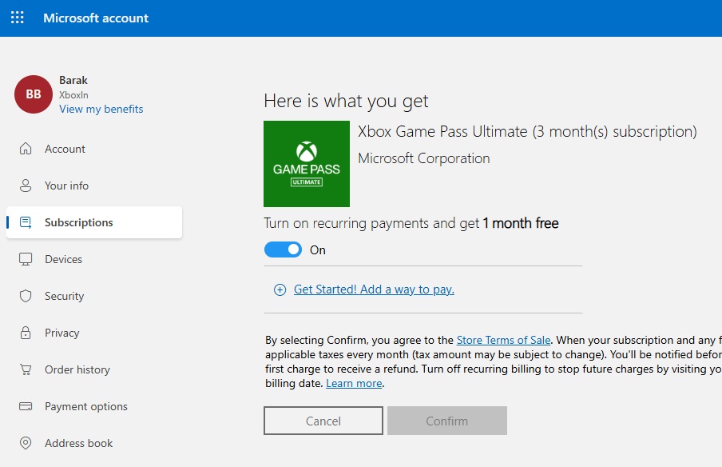Viewport: 722px width, 467px height.
Task: Open the Store Terms of Sale link
Action: (x=503, y=340)
